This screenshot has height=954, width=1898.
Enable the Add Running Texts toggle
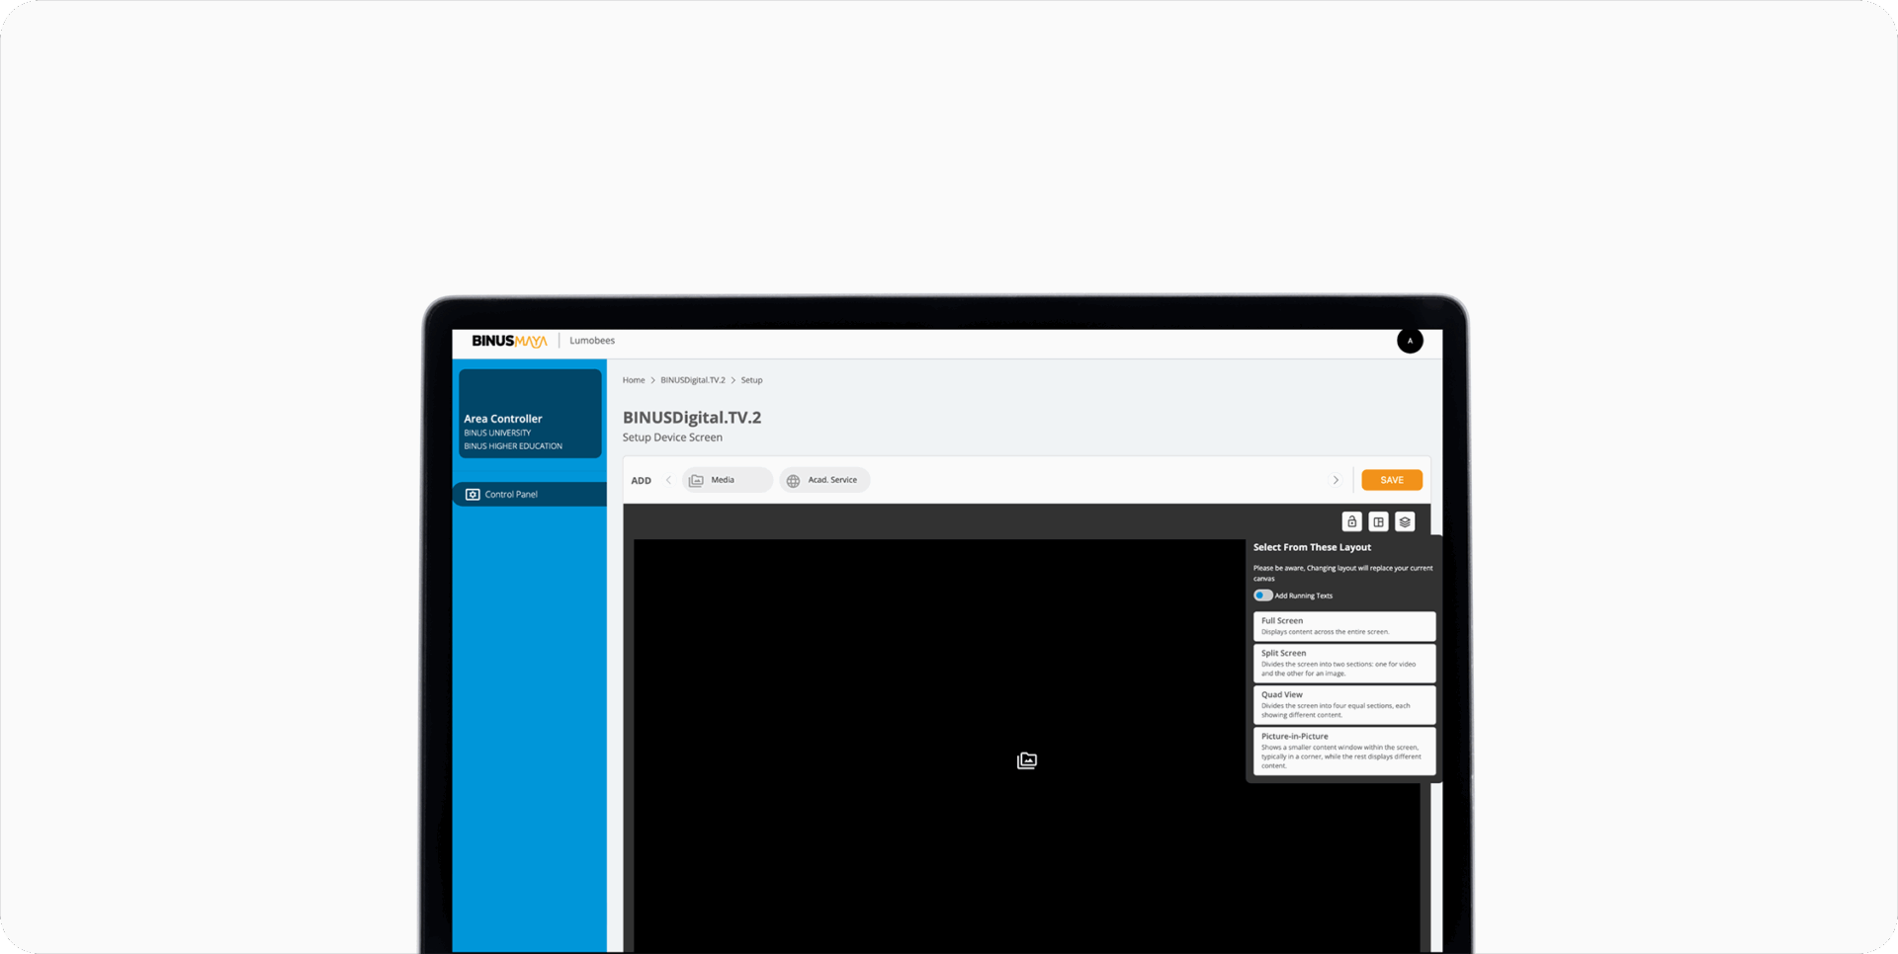pos(1262,596)
